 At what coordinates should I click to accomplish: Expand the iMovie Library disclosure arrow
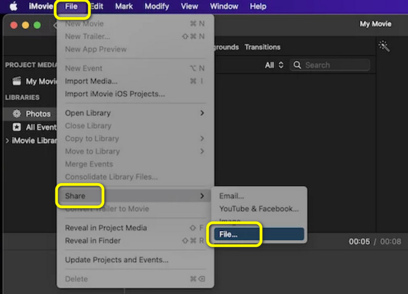[x=7, y=141]
